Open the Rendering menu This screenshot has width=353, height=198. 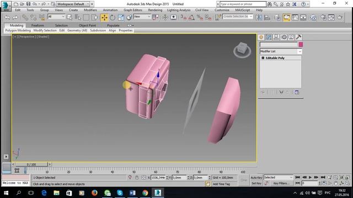155,10
